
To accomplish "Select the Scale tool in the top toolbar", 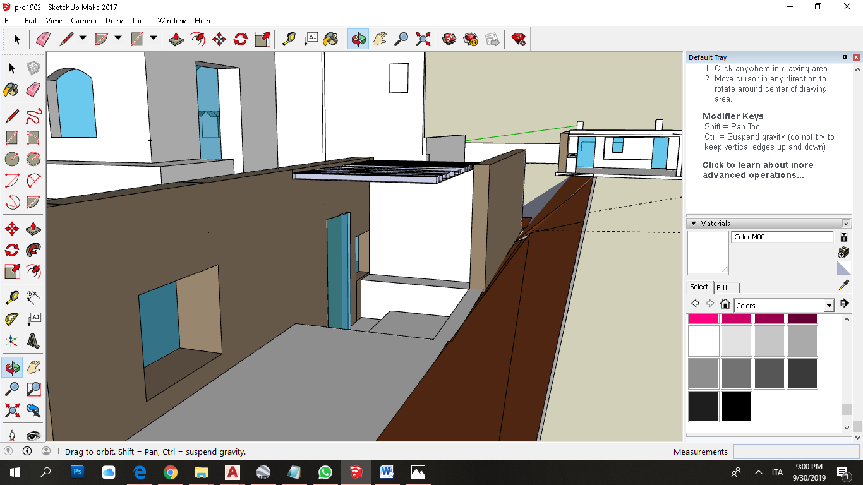I will pyautogui.click(x=262, y=39).
